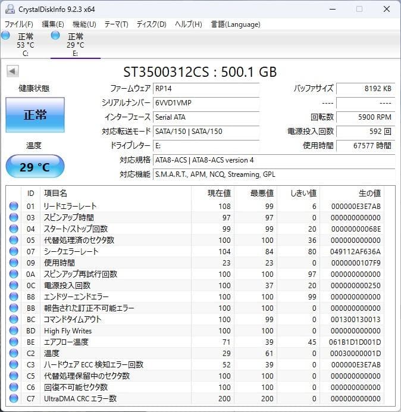Select the raw value 0000000107F9
The image size is (401, 412).
pos(356,263)
